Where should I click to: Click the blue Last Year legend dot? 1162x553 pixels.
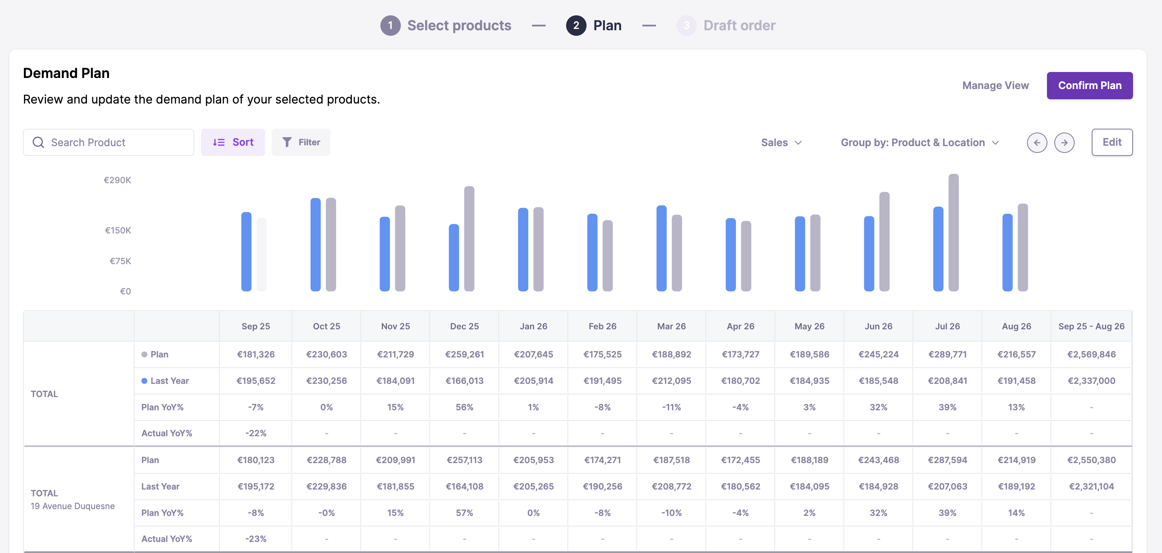[x=144, y=381]
